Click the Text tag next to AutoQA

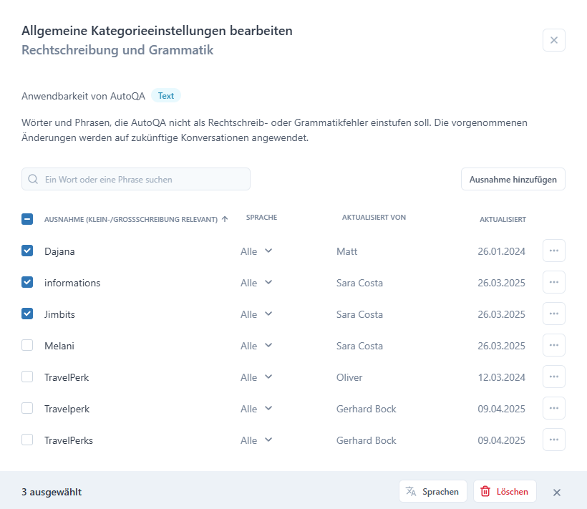(166, 96)
